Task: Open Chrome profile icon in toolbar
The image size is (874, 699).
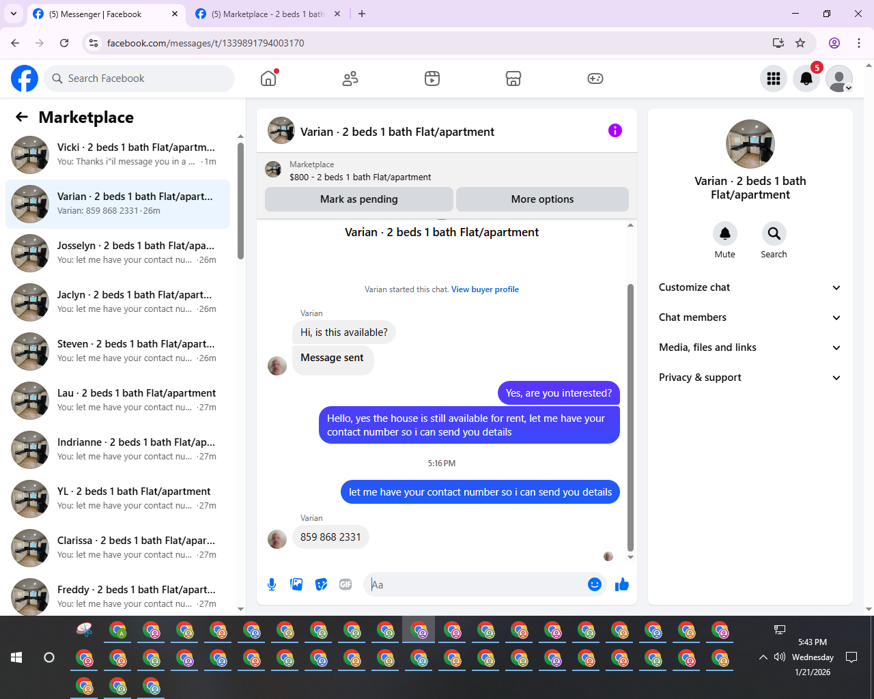Action: [x=834, y=43]
